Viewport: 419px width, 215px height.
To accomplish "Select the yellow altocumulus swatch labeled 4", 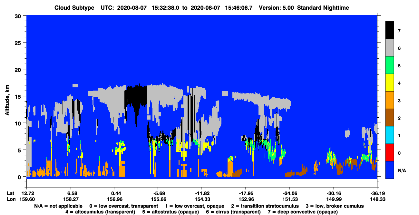I will pos(390,83).
